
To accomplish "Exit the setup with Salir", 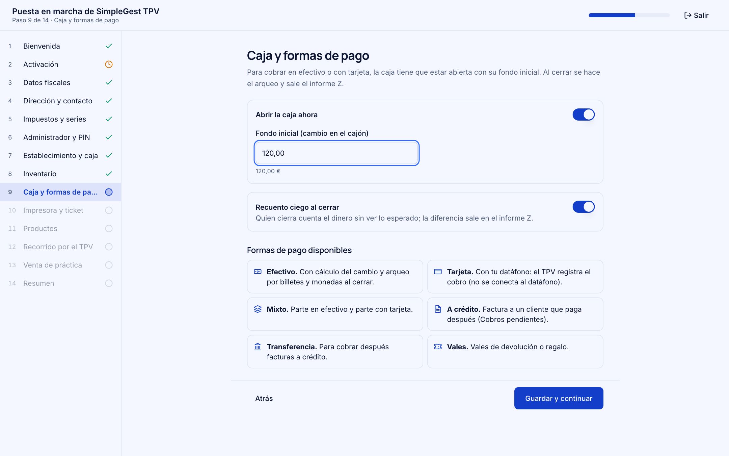I will coord(696,15).
